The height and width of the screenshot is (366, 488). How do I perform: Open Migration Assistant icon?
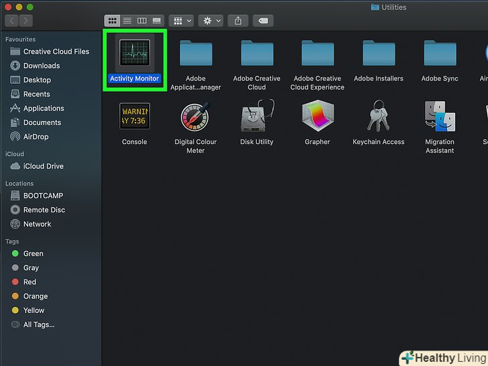pos(440,117)
